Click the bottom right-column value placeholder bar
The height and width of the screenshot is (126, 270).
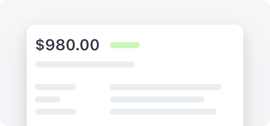click(x=163, y=112)
